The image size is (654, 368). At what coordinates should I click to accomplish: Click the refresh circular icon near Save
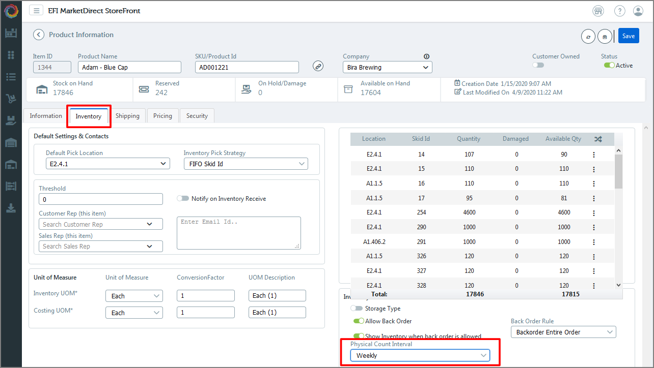coord(588,37)
